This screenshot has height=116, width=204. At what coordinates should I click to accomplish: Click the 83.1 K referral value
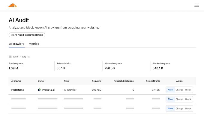coord(61,68)
